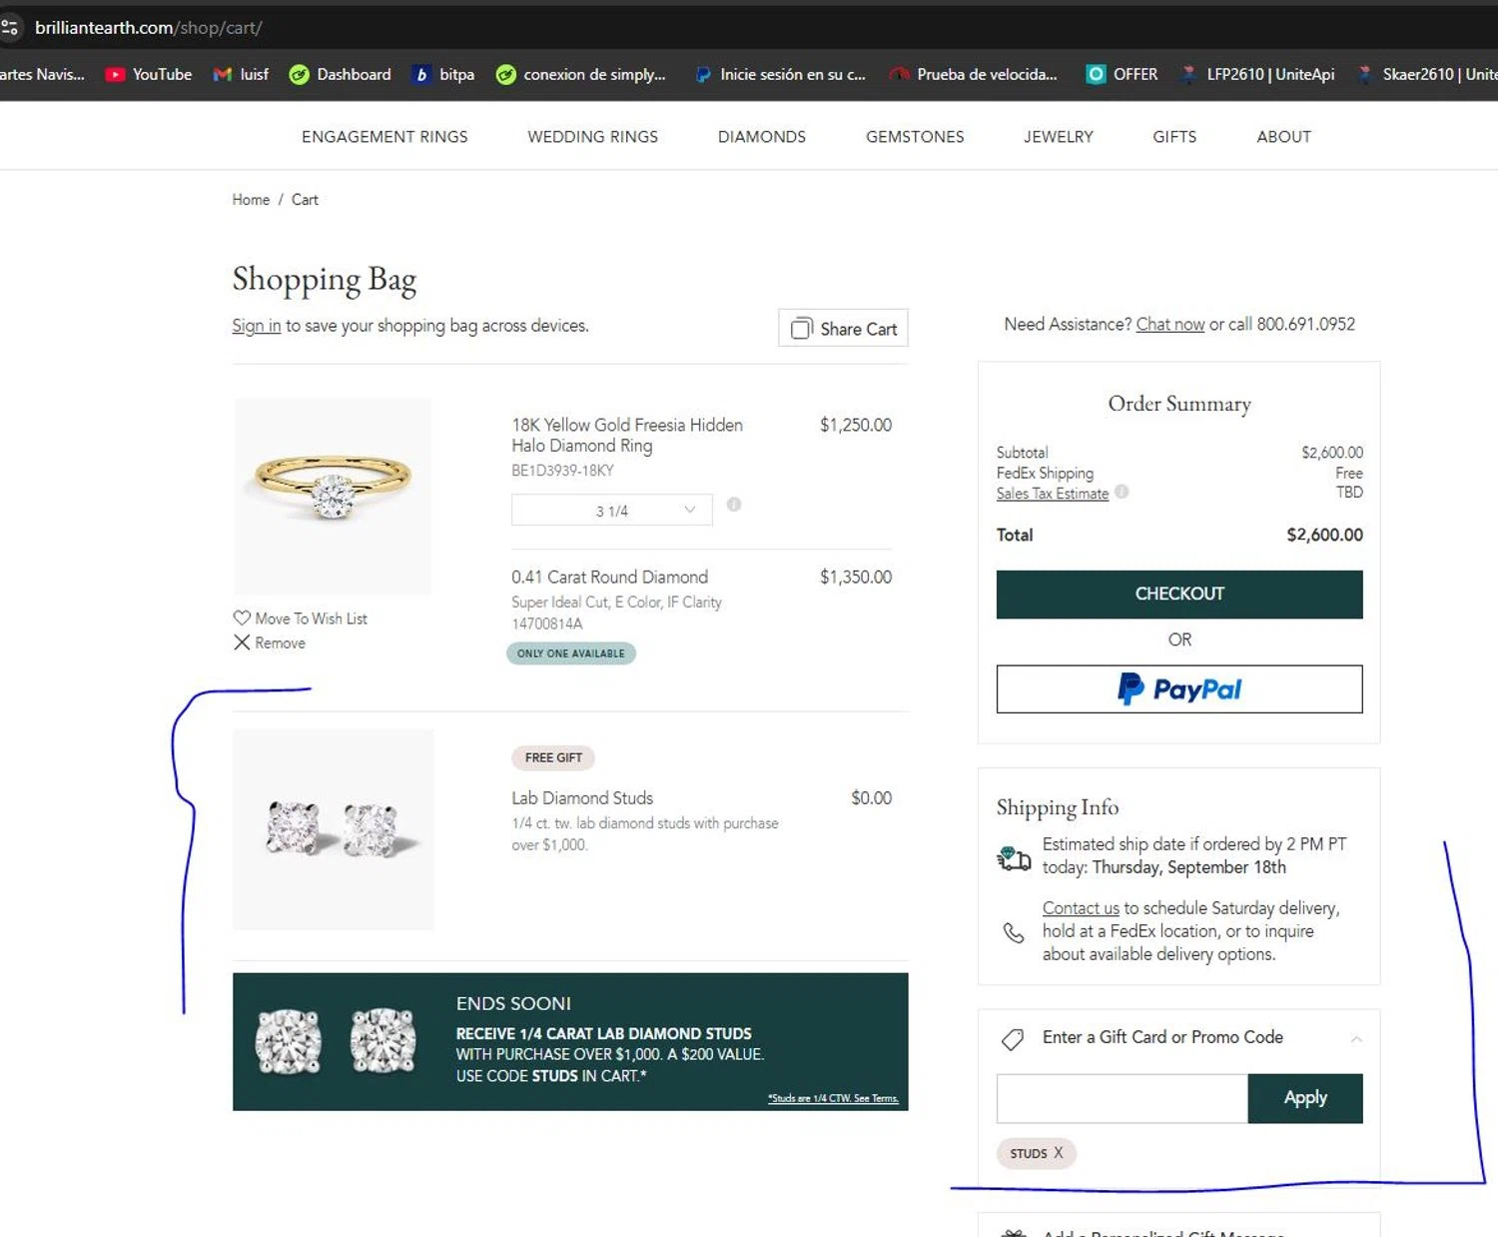The image size is (1498, 1237).
Task: Click the 800.691.0952 phone number
Action: 1305,324
